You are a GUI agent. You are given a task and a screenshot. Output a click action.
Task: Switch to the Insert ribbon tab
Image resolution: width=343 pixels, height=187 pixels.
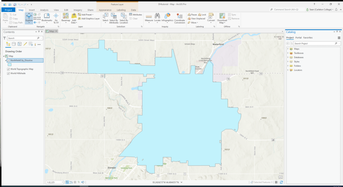click(32, 10)
